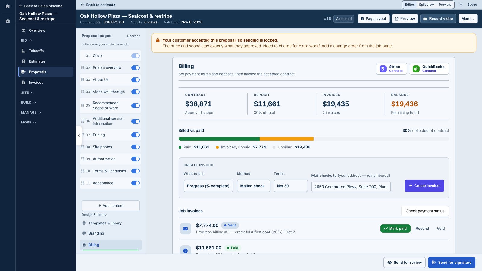Click the Create invoice button
This screenshot has width=482, height=271.
[424, 186]
